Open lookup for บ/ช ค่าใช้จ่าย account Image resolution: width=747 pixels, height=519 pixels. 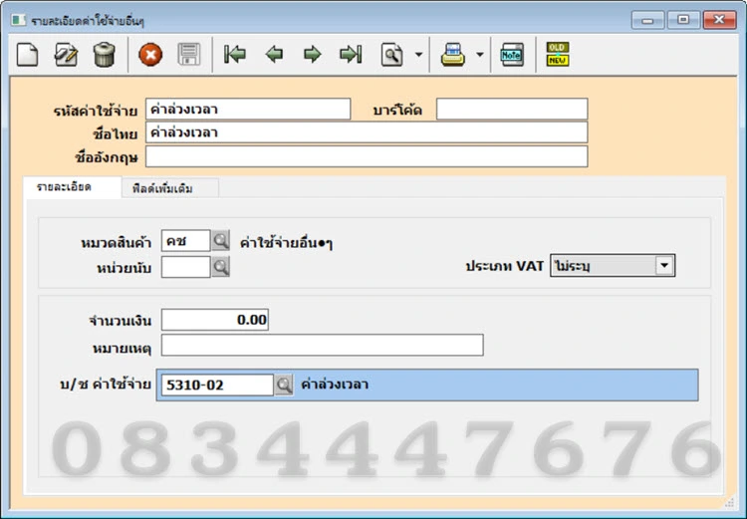pyautogui.click(x=284, y=385)
